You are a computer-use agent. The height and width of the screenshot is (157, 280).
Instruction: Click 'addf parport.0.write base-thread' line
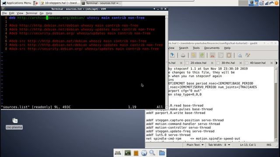coord(175,113)
